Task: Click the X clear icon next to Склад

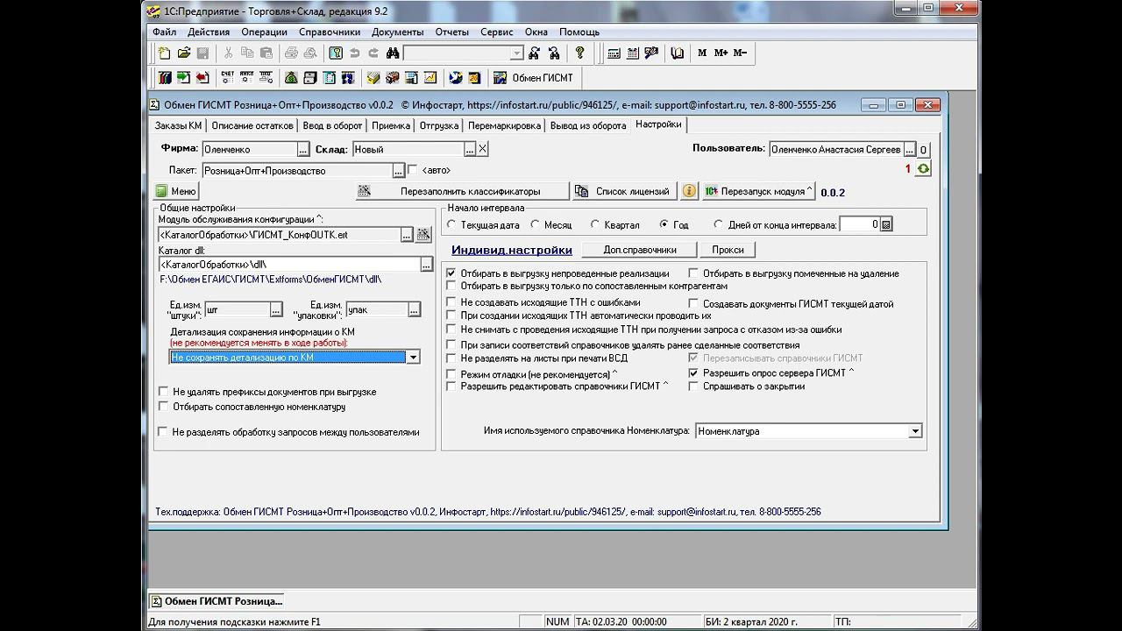Action: (482, 150)
